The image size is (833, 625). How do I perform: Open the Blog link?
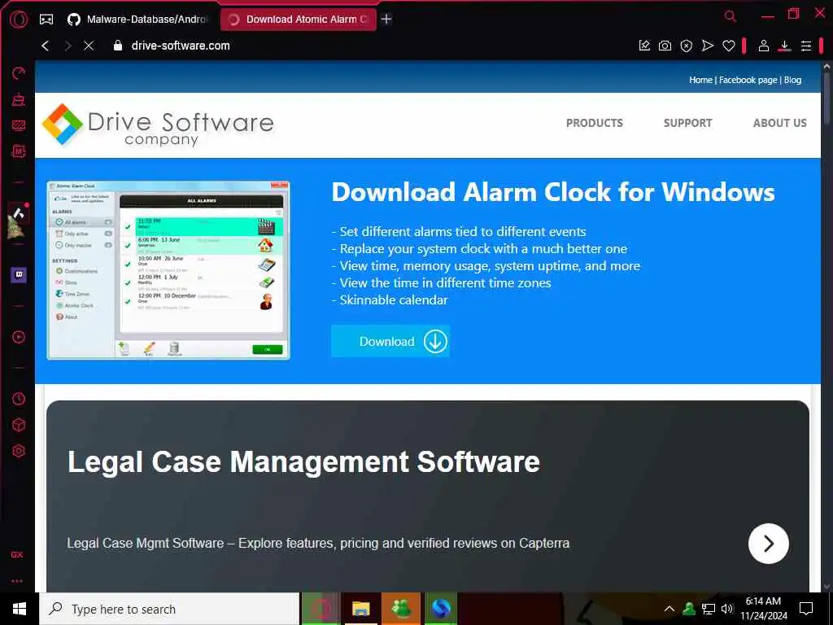pyautogui.click(x=792, y=80)
